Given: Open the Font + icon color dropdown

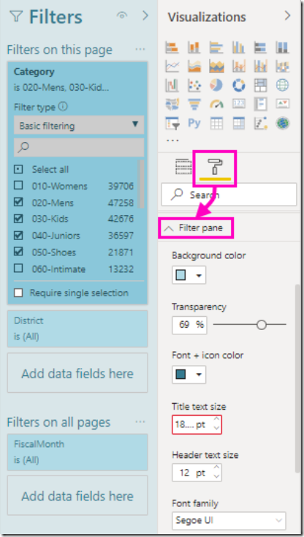Looking at the screenshot, I should click(189, 375).
